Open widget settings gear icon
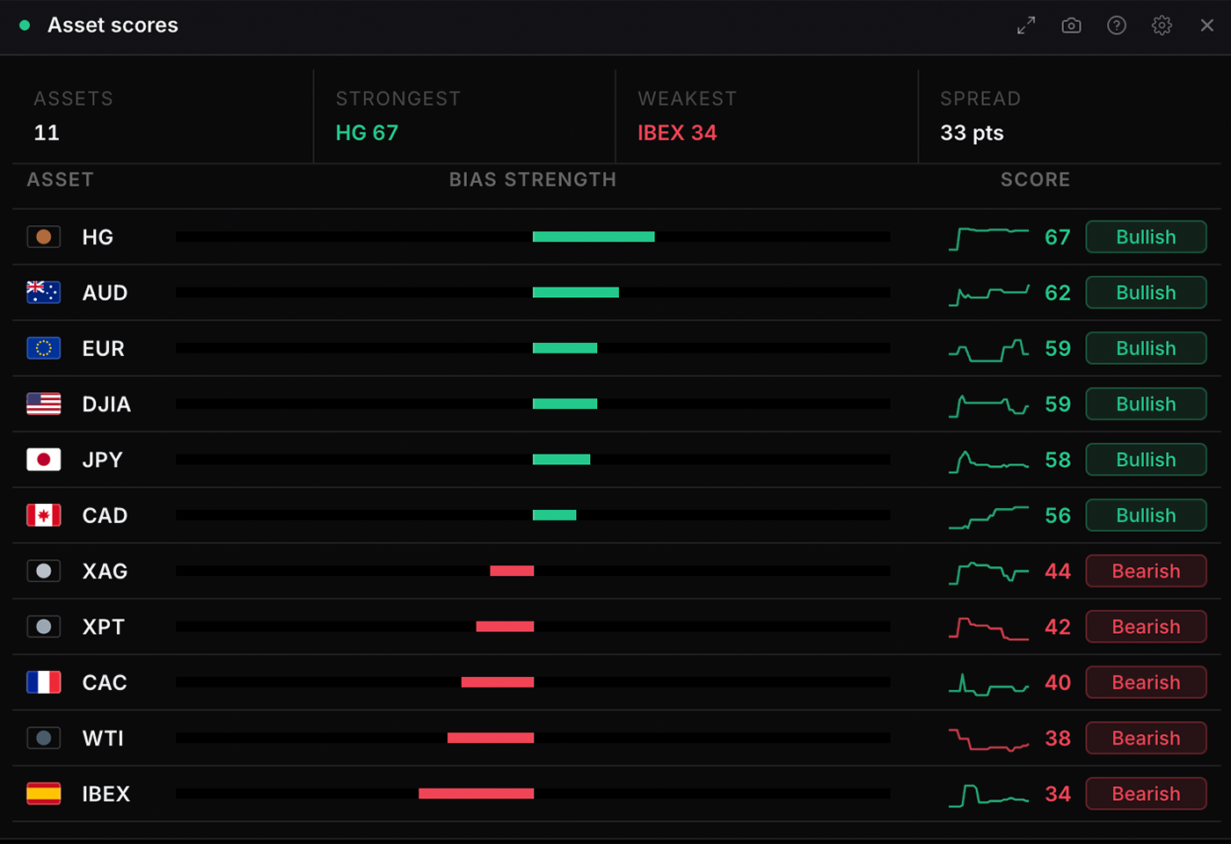Image resolution: width=1231 pixels, height=844 pixels. tap(1162, 25)
